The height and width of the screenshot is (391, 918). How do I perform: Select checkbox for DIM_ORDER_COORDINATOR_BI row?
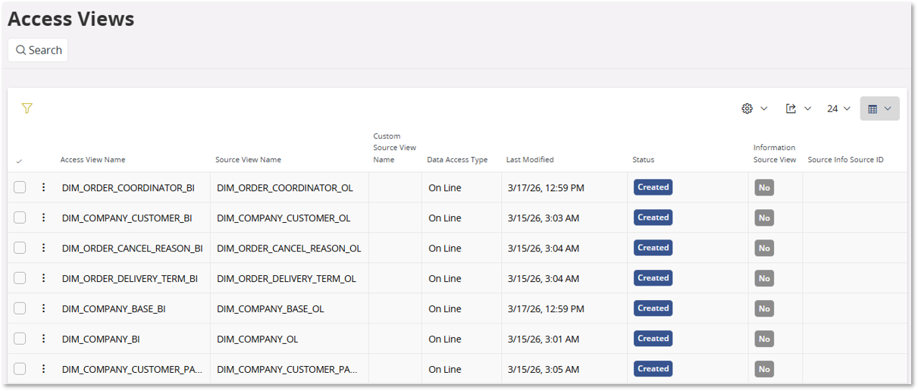20,187
